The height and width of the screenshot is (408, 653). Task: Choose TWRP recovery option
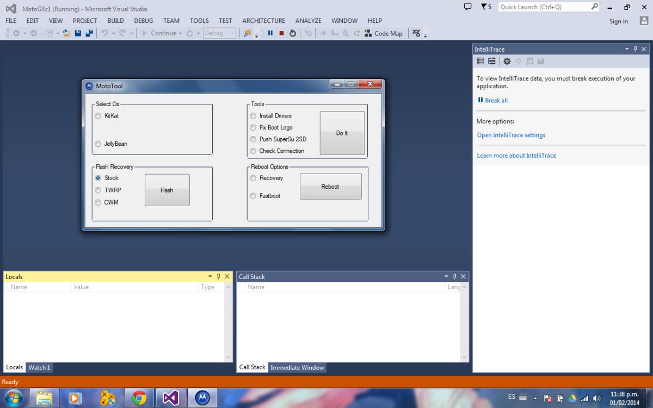(98, 190)
